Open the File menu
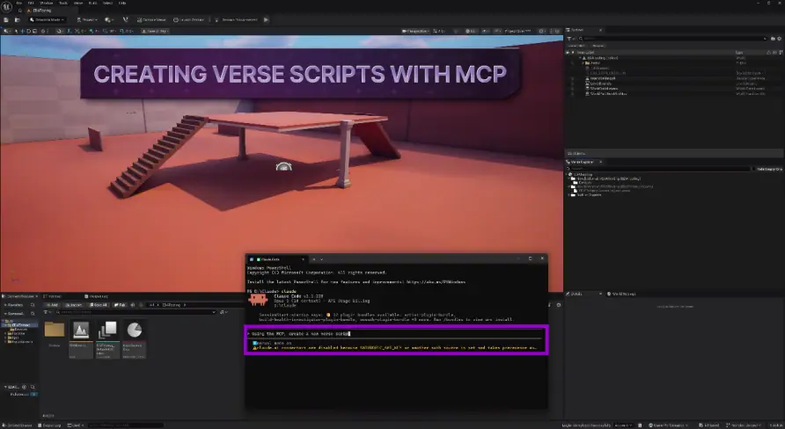Image resolution: width=785 pixels, height=429 pixels. [19, 3]
